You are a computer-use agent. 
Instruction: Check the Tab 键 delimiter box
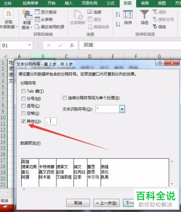pos(24,91)
